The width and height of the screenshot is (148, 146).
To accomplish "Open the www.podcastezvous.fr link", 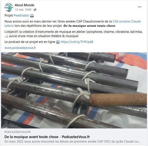I will point(20,48).
